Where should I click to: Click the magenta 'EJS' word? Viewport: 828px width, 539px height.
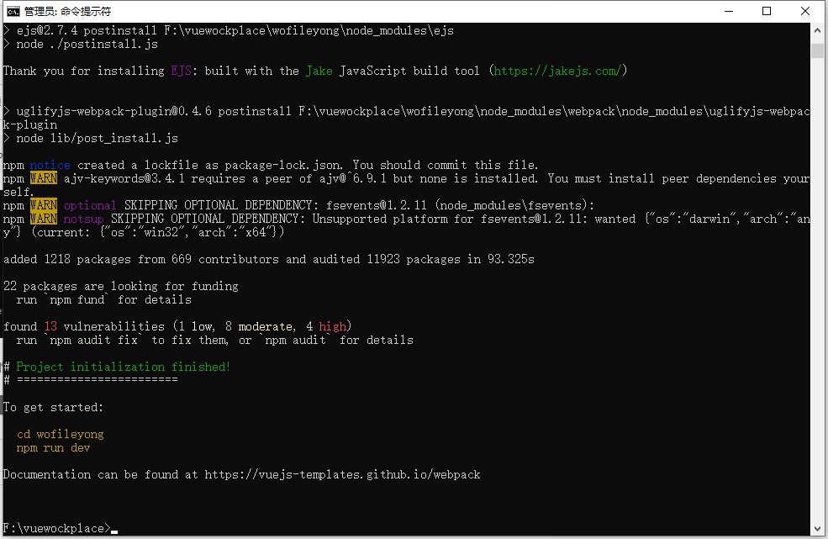[x=181, y=71]
